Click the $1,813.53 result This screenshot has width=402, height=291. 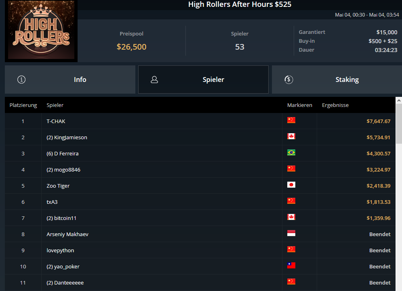[x=379, y=202]
